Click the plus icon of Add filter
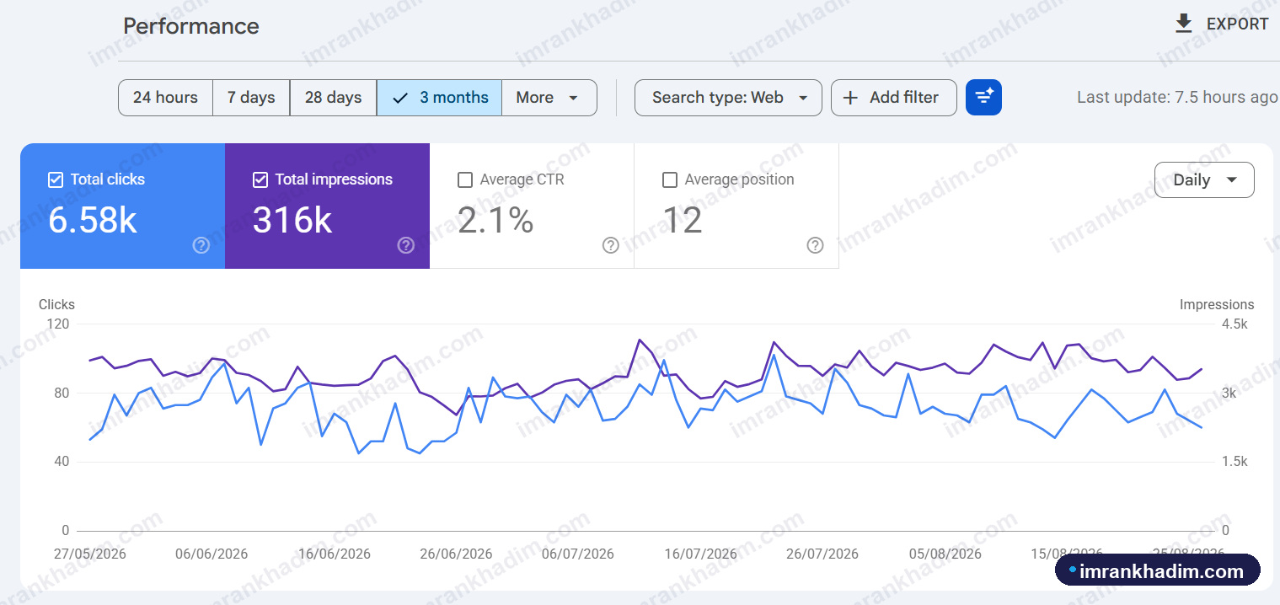The width and height of the screenshot is (1280, 605). [851, 98]
